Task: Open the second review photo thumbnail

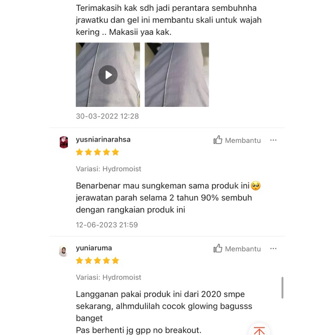Action: (x=177, y=75)
